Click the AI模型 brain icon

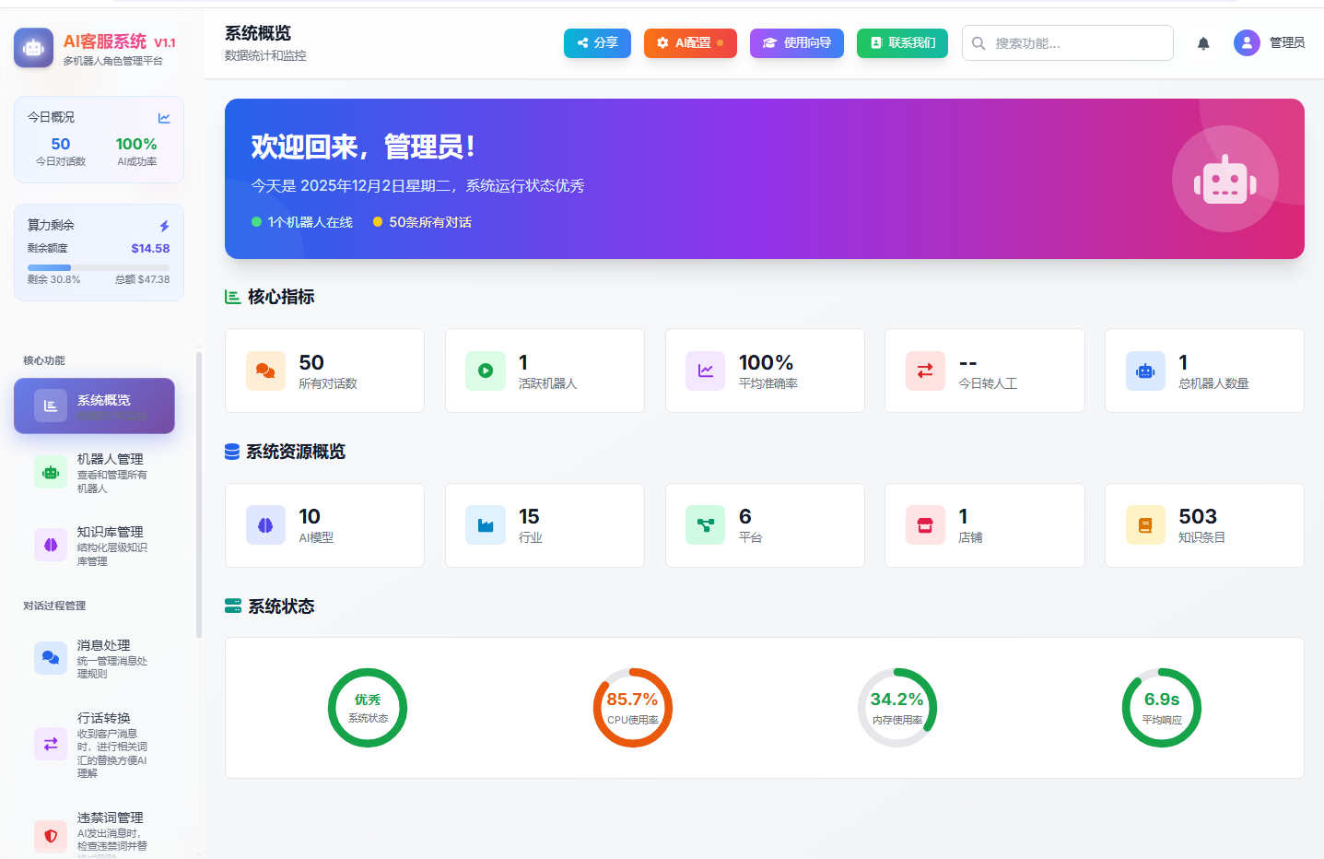tap(265, 525)
